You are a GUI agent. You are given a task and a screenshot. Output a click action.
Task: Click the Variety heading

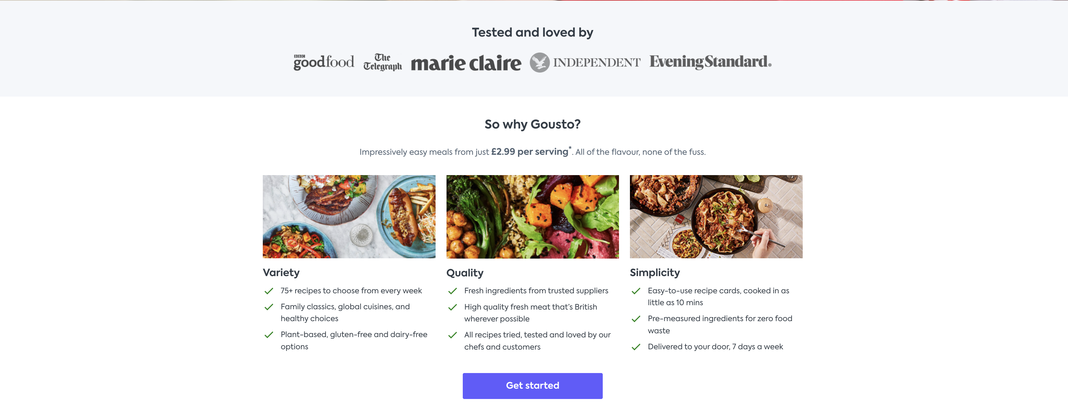pos(281,273)
